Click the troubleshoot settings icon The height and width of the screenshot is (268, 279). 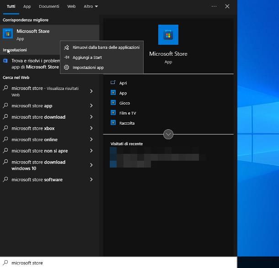tap(5, 61)
